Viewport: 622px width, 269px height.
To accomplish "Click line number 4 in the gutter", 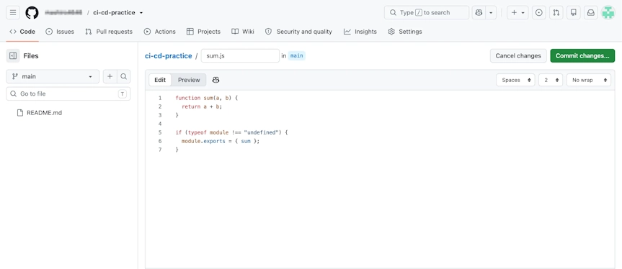I will 160,124.
